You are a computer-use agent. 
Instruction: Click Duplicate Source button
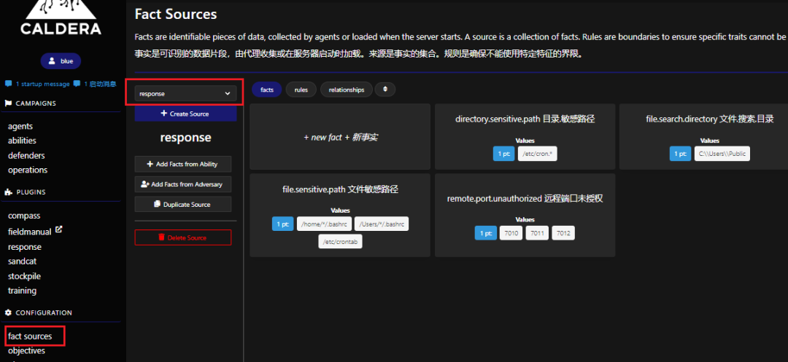[183, 204]
